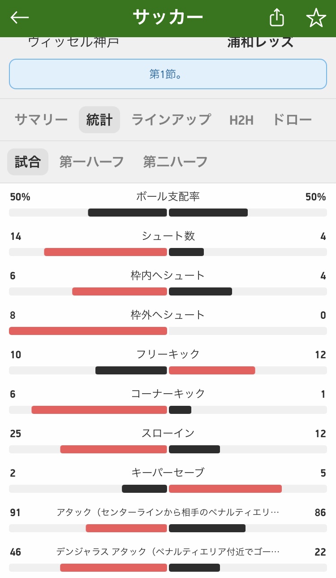Switch to the ドロー tab
The width and height of the screenshot is (336, 578).
(x=292, y=120)
